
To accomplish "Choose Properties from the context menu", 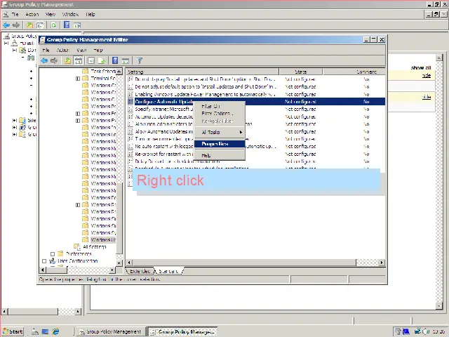I will point(220,144).
